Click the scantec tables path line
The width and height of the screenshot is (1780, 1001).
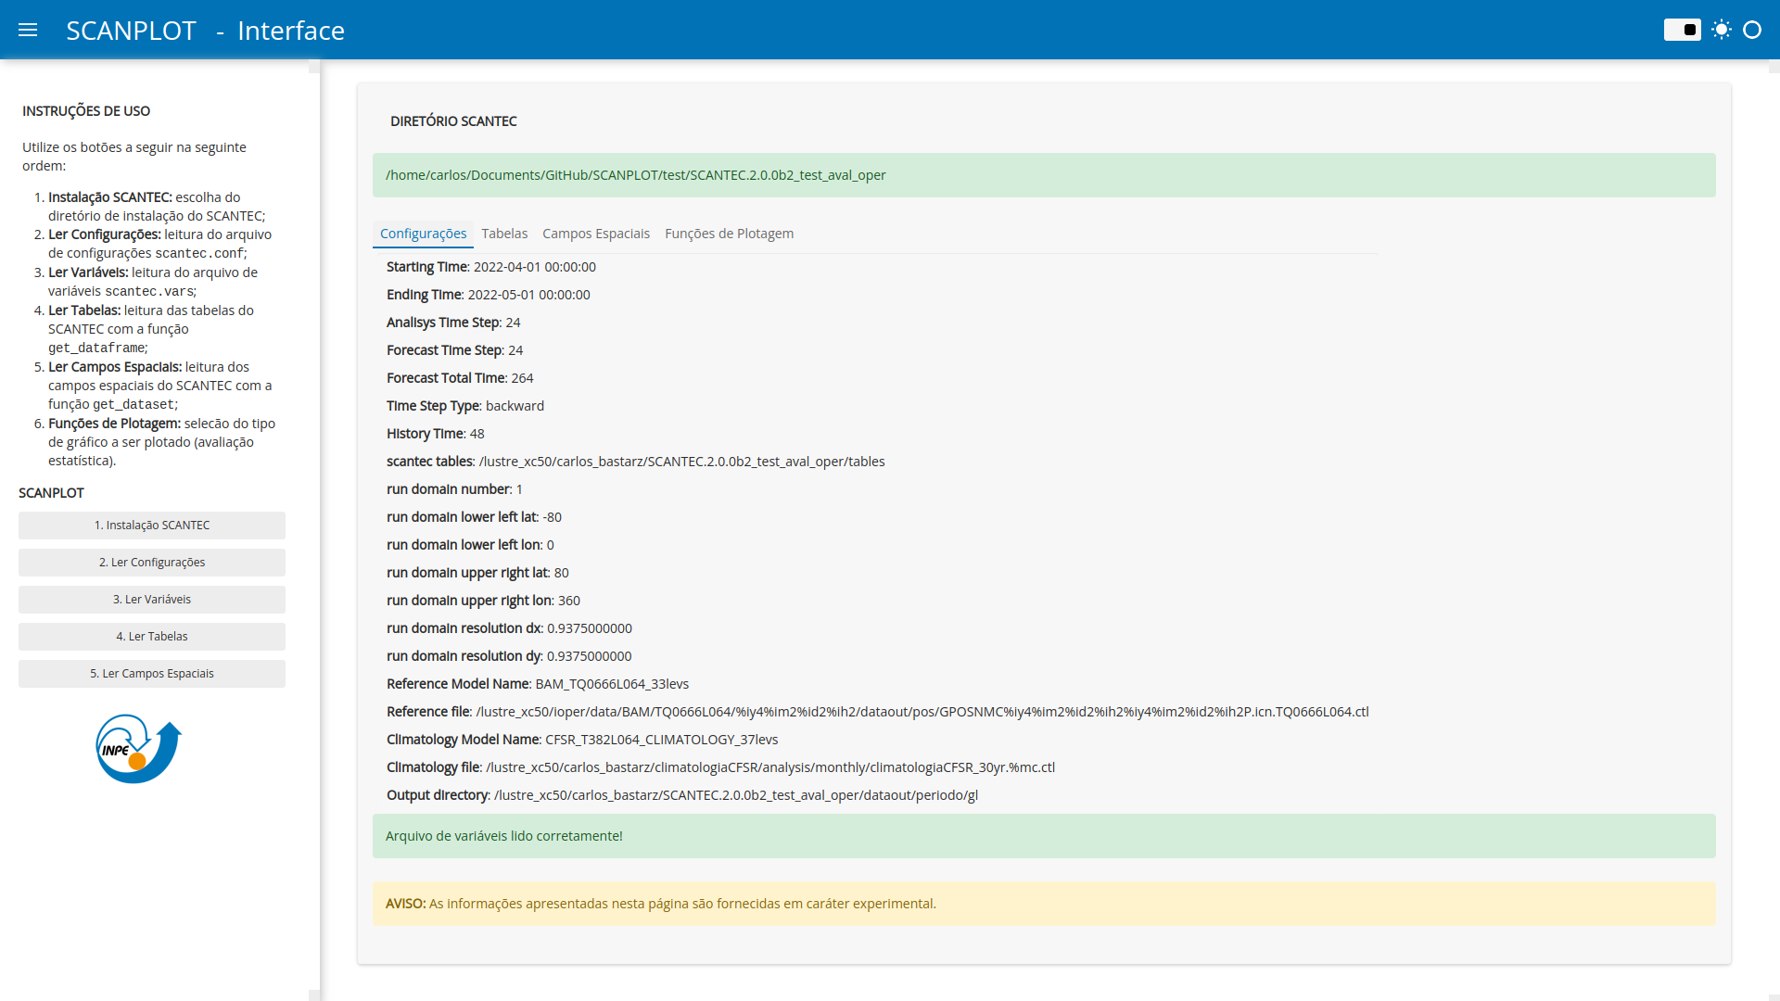click(636, 462)
